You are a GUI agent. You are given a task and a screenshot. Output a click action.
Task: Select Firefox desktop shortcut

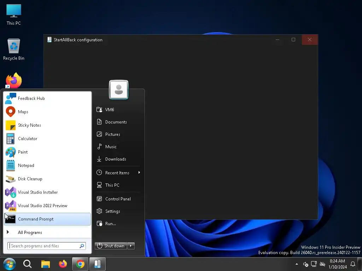(14, 80)
